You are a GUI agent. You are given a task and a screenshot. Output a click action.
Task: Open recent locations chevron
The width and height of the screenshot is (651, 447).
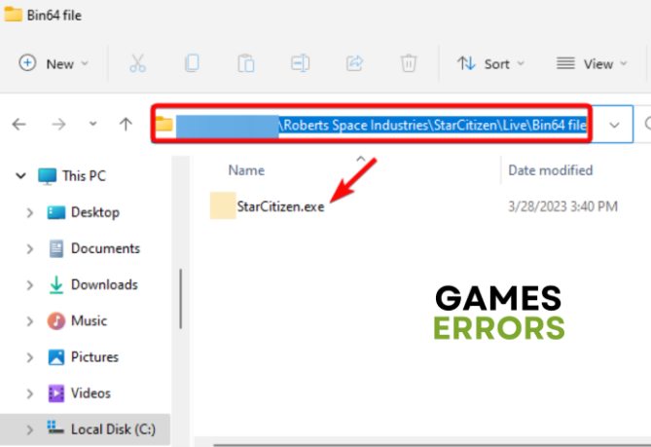tap(93, 124)
